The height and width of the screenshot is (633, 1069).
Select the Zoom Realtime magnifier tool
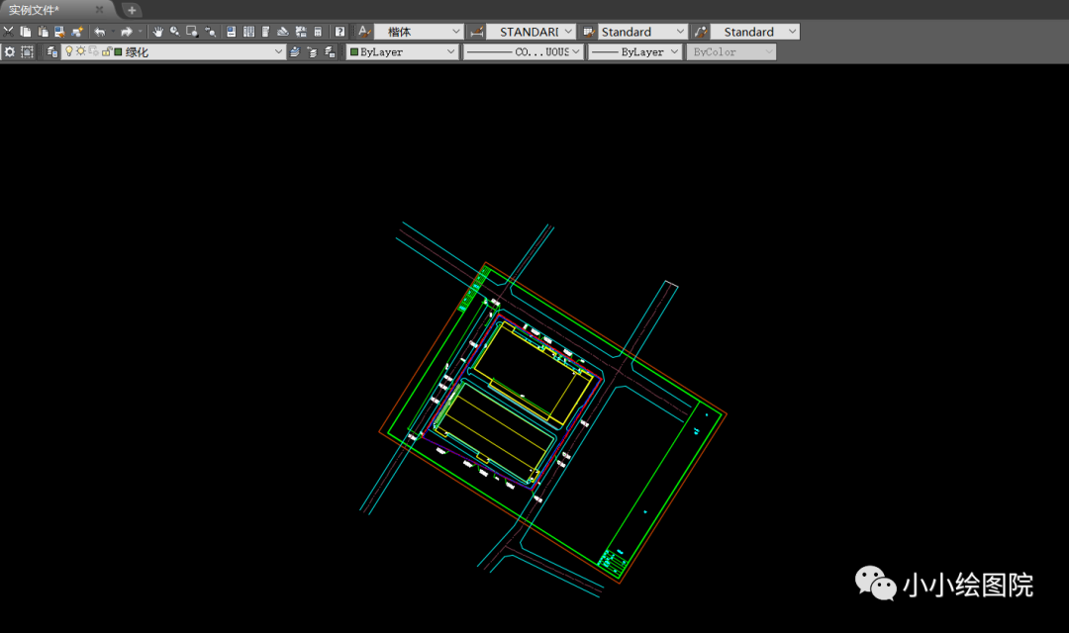(175, 32)
